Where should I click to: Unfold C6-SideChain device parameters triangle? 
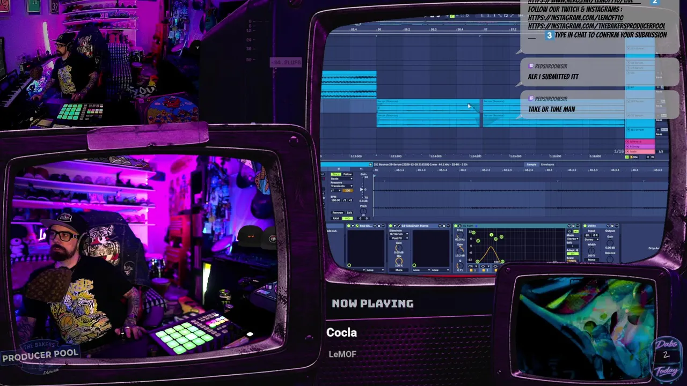coord(394,226)
